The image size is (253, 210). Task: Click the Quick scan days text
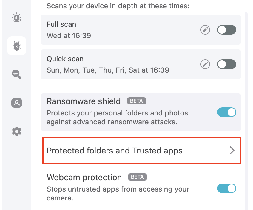click(108, 70)
